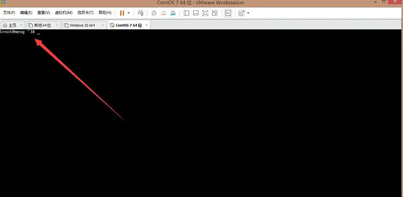
Task: Click the revert to snapshot icon
Action: pyautogui.click(x=163, y=13)
